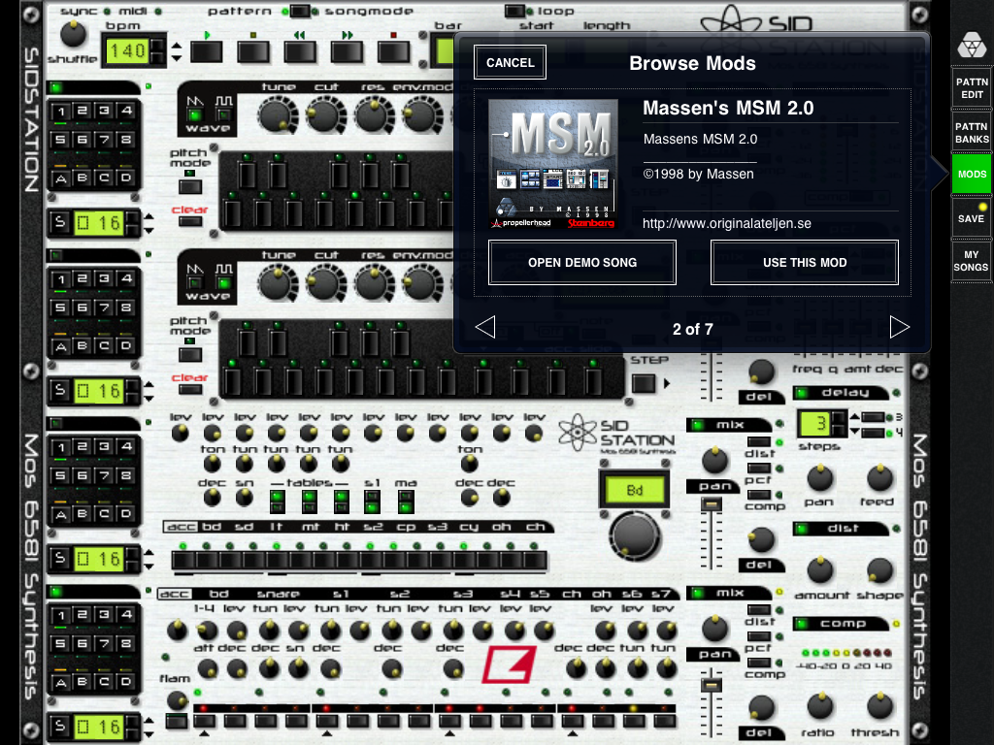Click the second synth's cut knob
The image size is (994, 745).
[324, 284]
